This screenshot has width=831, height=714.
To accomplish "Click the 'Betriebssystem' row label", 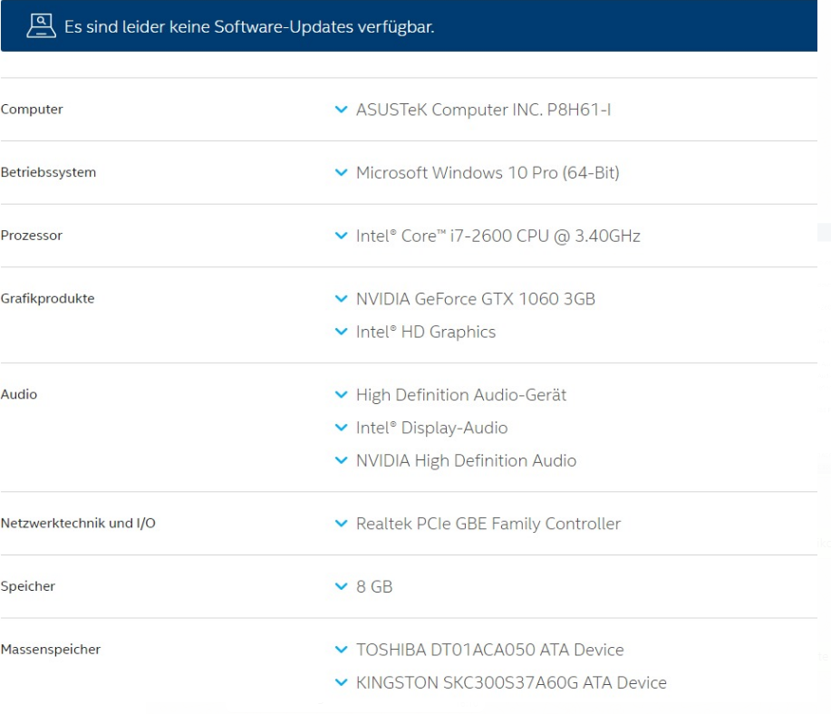I will click(x=48, y=172).
